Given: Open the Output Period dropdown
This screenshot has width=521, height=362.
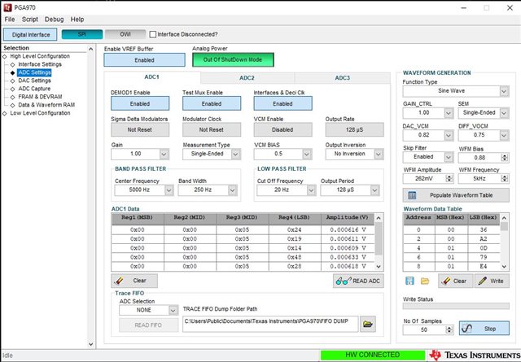Looking at the screenshot, I should tap(374, 190).
